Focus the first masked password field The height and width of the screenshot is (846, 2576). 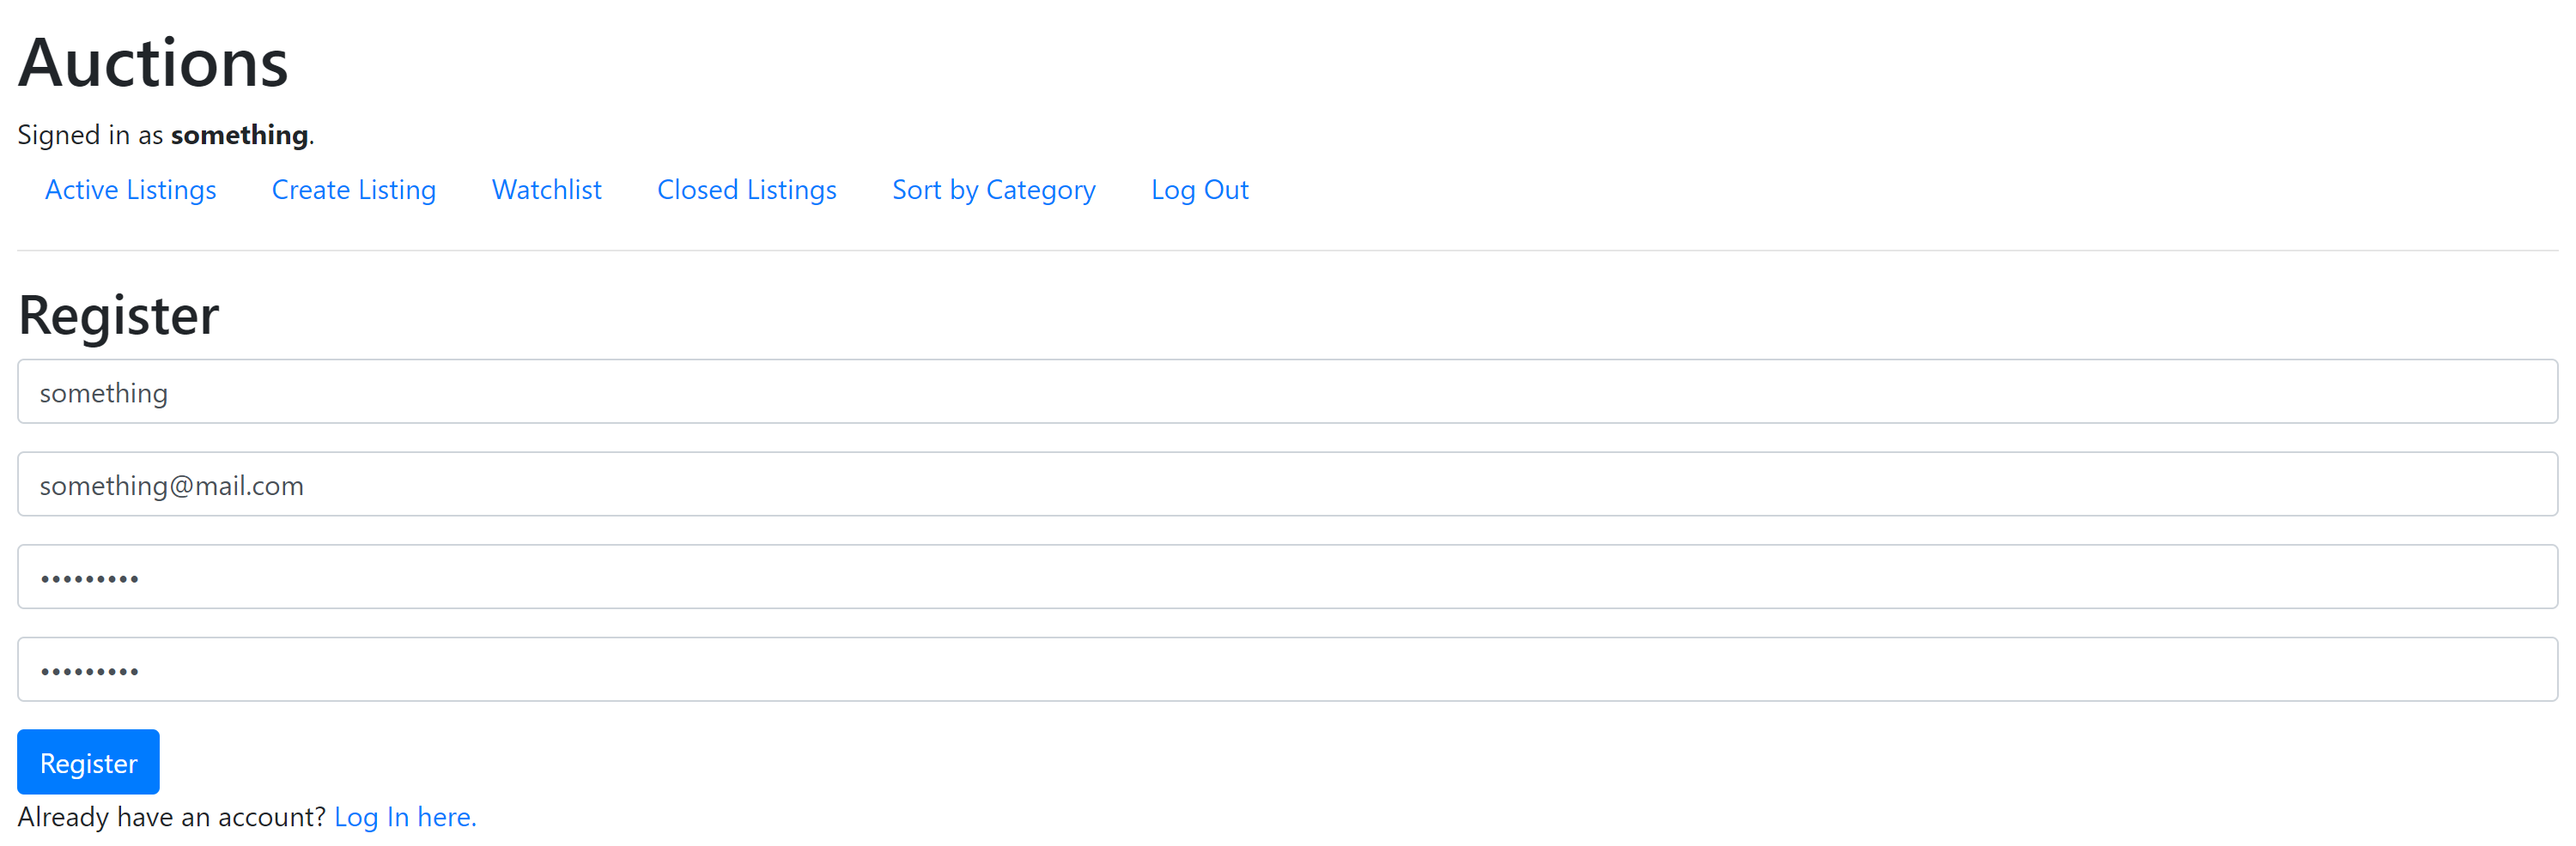click(x=1287, y=577)
